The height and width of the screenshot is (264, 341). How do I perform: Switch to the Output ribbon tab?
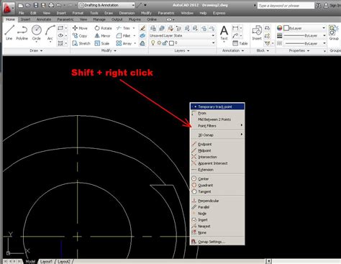117,19
